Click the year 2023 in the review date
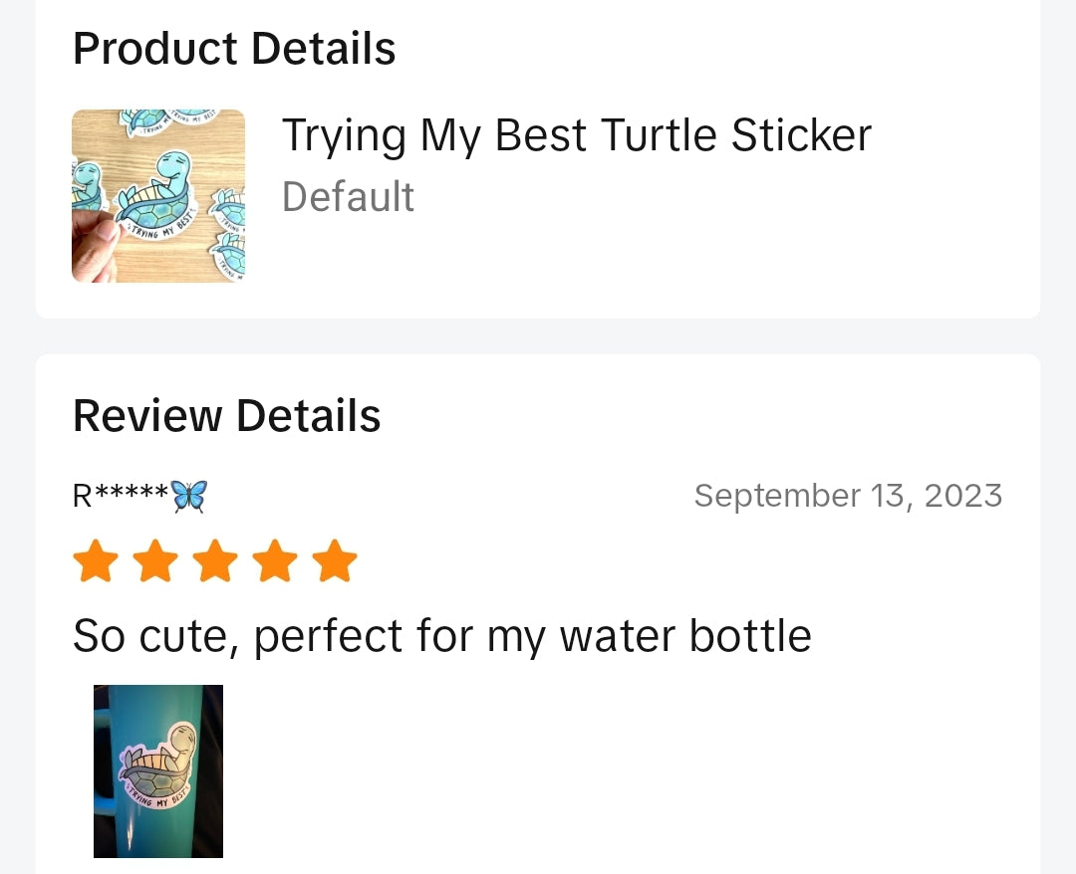This screenshot has width=1076, height=874. 963,496
